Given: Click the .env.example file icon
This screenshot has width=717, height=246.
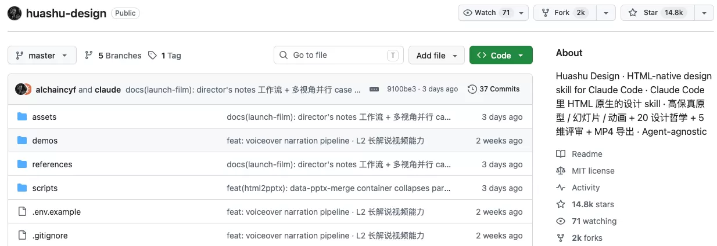Looking at the screenshot, I should tap(22, 212).
